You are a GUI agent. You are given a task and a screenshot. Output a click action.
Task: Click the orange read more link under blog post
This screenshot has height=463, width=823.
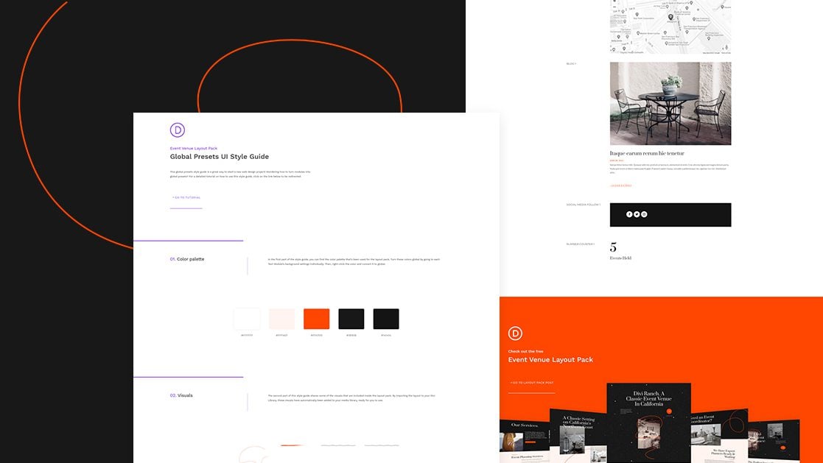click(x=620, y=185)
